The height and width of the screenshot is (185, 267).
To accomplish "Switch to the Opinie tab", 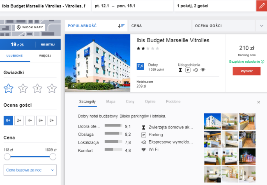I will [150, 102].
